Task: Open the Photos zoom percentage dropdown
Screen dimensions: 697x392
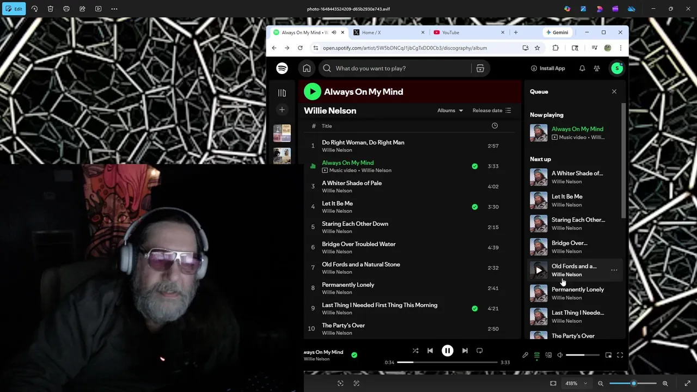Action: click(x=576, y=383)
